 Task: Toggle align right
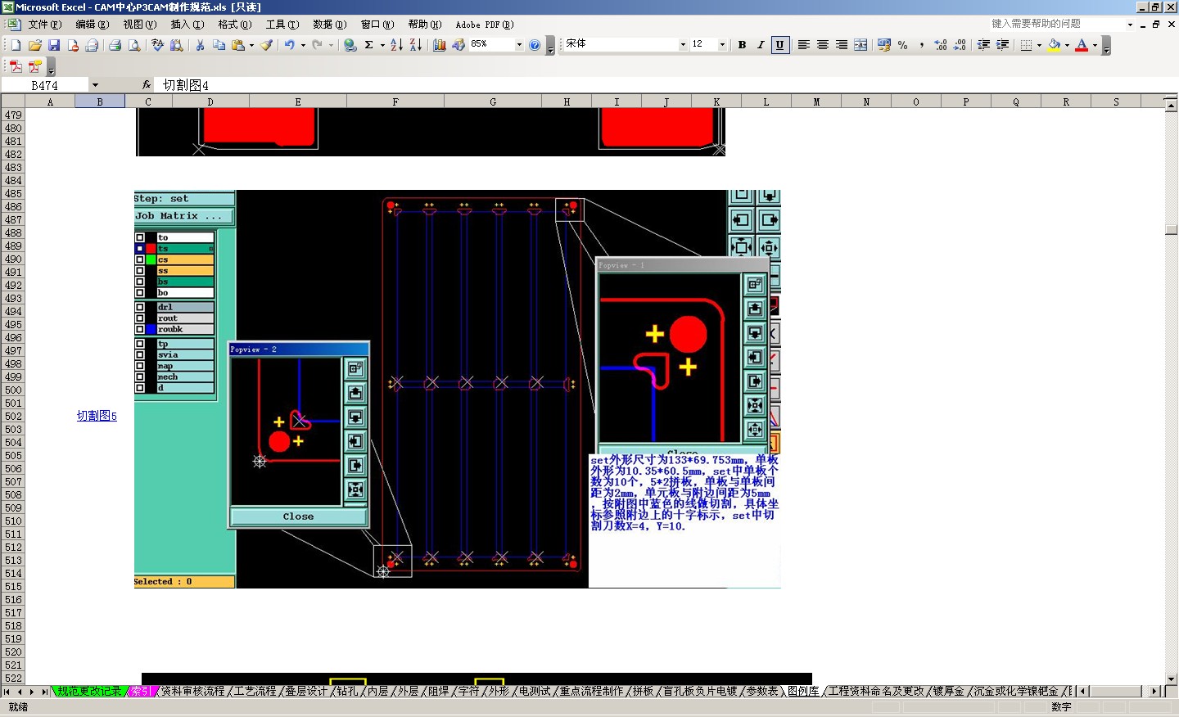842,45
